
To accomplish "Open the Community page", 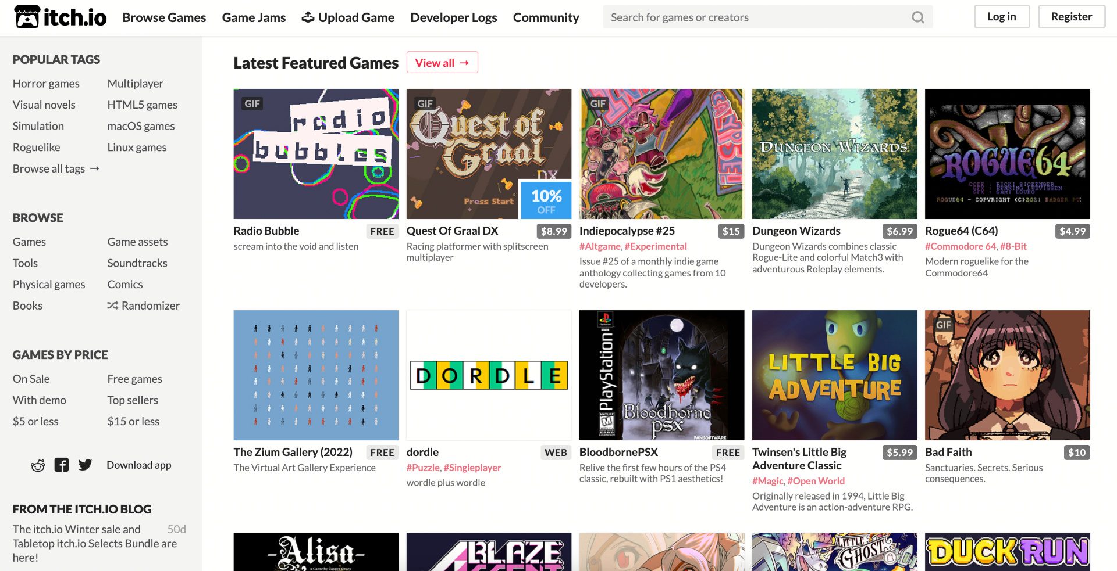I will click(x=546, y=17).
